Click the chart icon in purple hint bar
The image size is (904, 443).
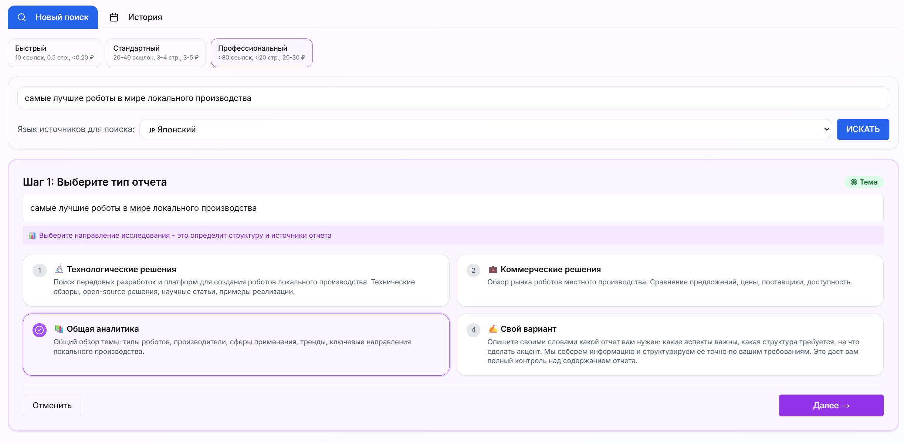coord(33,236)
